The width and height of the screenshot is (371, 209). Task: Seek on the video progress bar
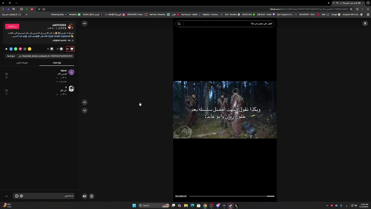pos(232,196)
